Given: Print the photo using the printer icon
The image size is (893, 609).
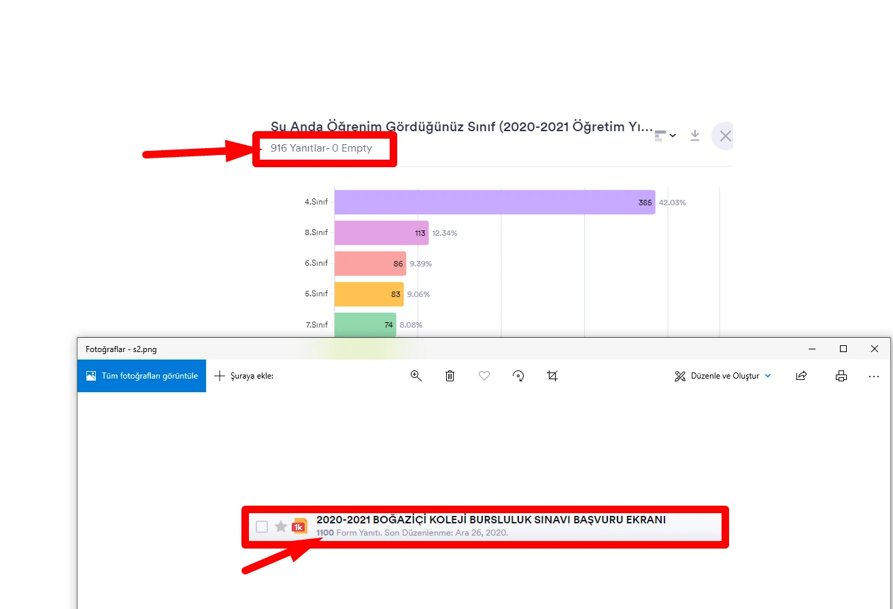Looking at the screenshot, I should 841,376.
